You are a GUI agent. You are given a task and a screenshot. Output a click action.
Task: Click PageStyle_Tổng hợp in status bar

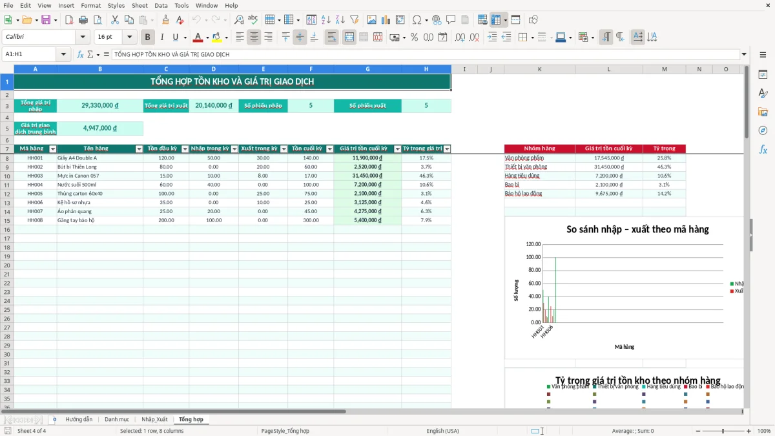[285, 431]
